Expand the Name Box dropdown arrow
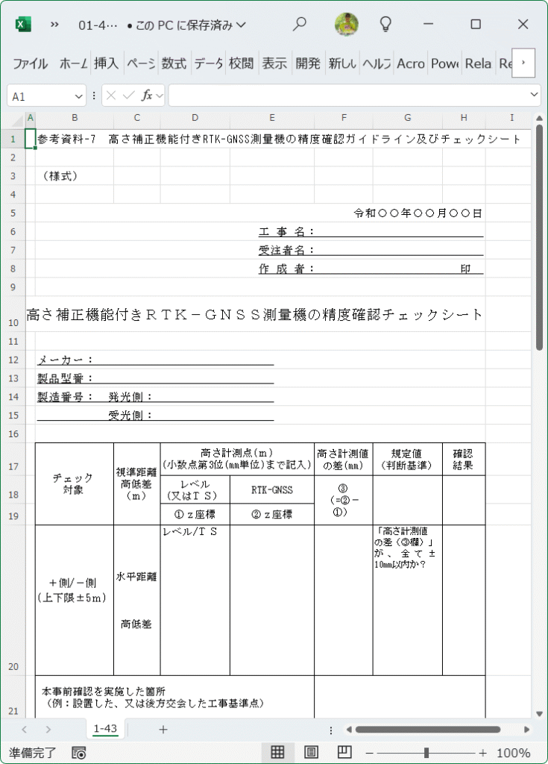Screen dimensions: 548x764 click(78, 96)
